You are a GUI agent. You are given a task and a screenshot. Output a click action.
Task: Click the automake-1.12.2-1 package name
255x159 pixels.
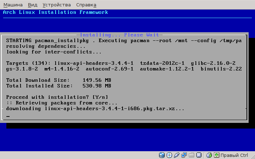pos(167,69)
